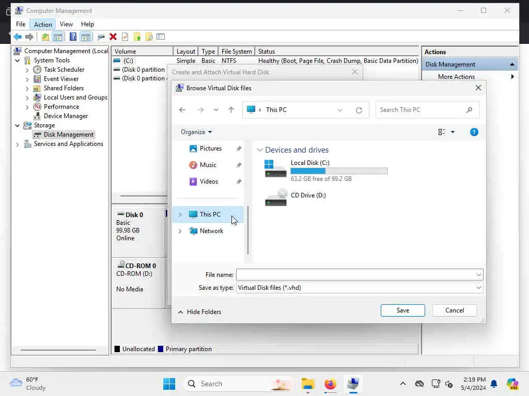This screenshot has height=396, width=529.
Task: Collapse the Disk Management actions section
Action: (x=512, y=64)
